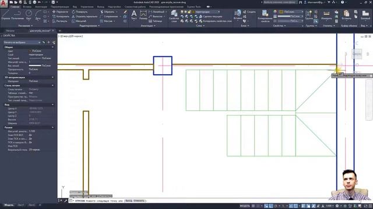This screenshot has width=373, height=209.
Task: Click Копирование свойств (Match Properties)
Action: (265, 16)
